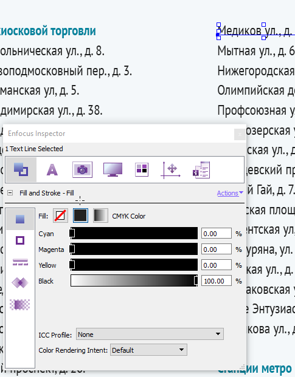Open the Image category camera icon
The image size is (295, 377).
pyautogui.click(x=82, y=170)
